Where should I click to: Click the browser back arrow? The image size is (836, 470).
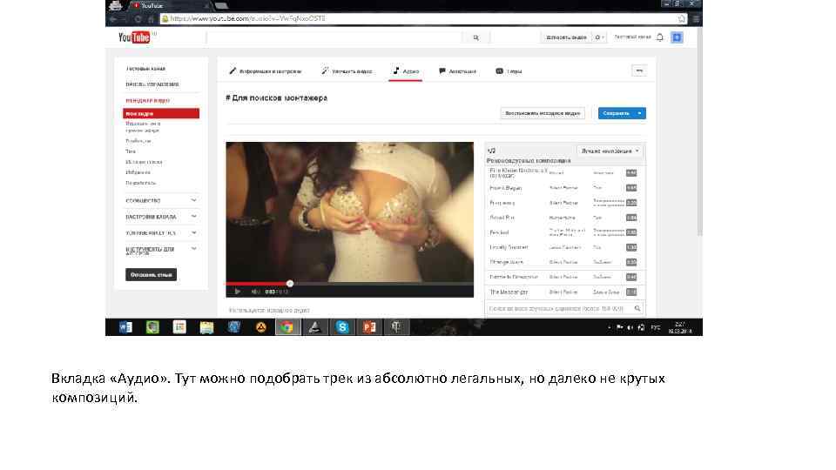click(x=113, y=18)
